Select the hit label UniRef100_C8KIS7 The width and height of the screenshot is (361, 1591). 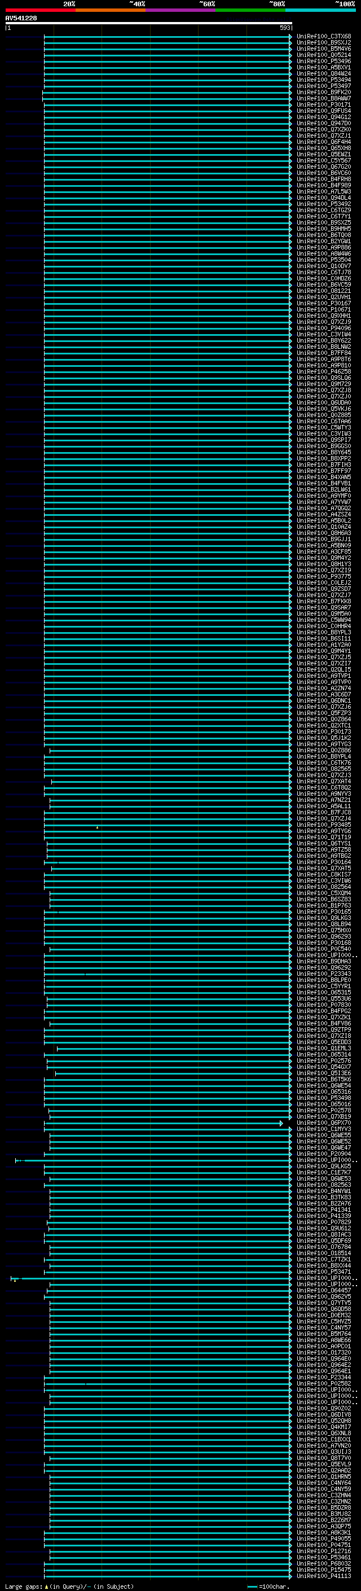[324, 875]
